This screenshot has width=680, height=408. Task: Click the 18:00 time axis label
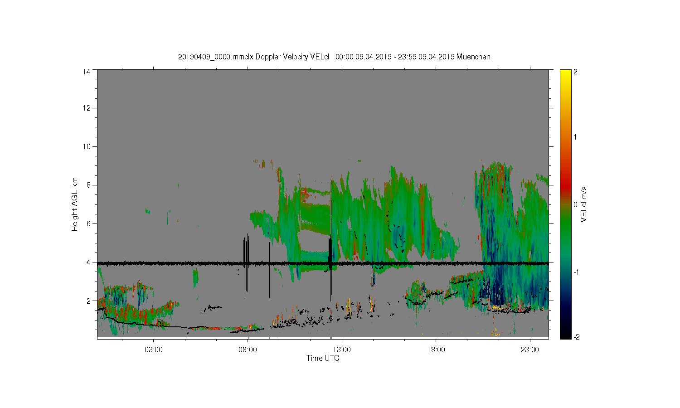(436, 350)
